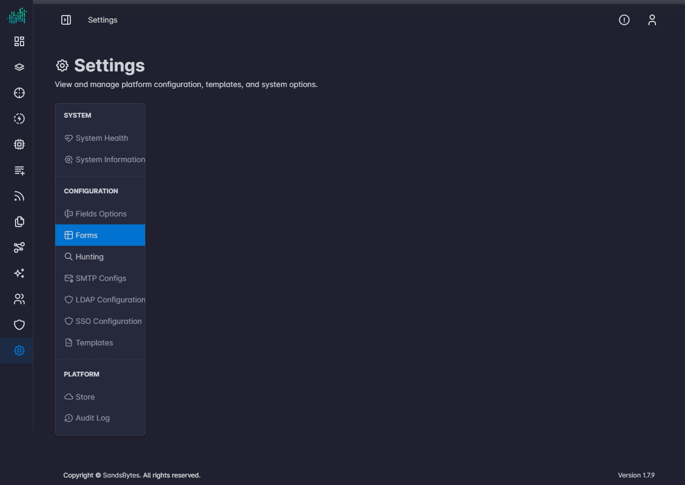Click the connected nodes graph sidebar icon
Screen dimensions: 685x485
[19, 248]
